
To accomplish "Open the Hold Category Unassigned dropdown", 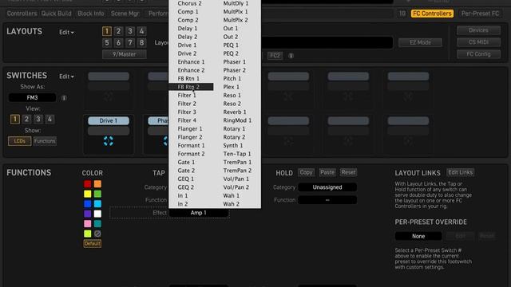I will point(327,187).
